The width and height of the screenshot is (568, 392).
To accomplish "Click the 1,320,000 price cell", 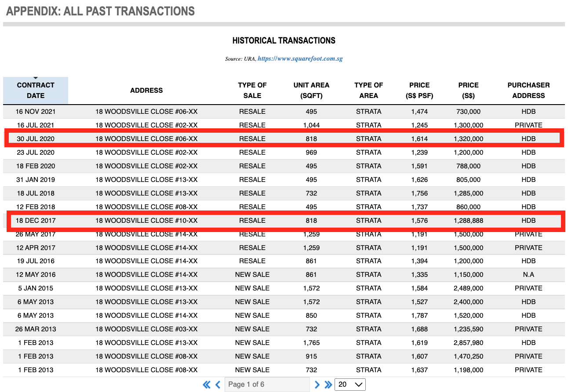I will pos(468,139).
